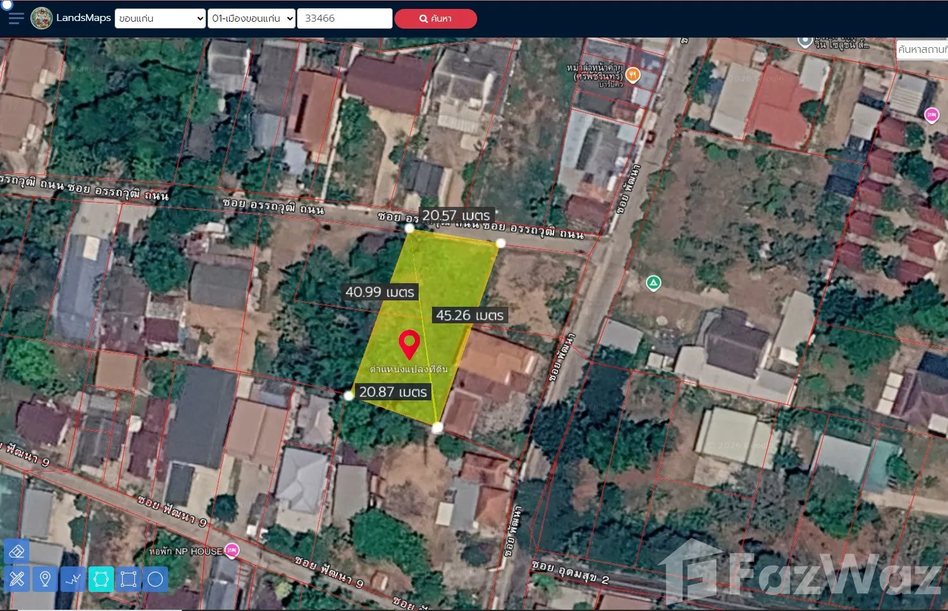Click the red land parcel location pin
The width and height of the screenshot is (948, 611).
pyautogui.click(x=409, y=344)
